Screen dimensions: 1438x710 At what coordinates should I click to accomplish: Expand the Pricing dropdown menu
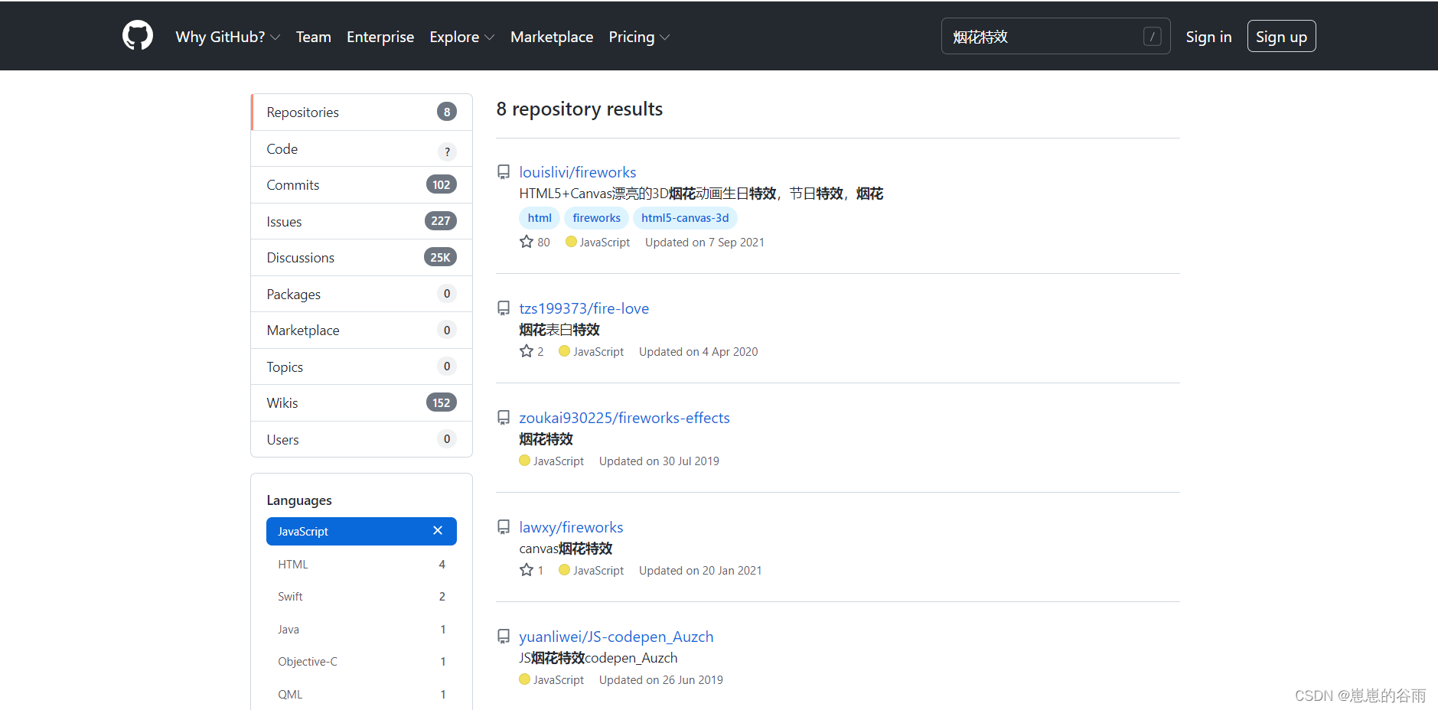tap(639, 37)
